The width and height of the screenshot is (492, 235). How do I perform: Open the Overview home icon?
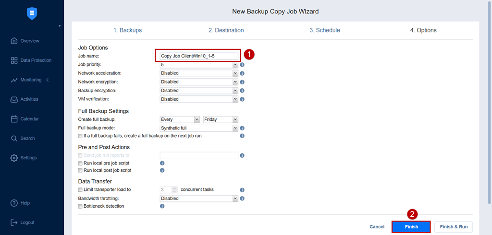coord(14,41)
